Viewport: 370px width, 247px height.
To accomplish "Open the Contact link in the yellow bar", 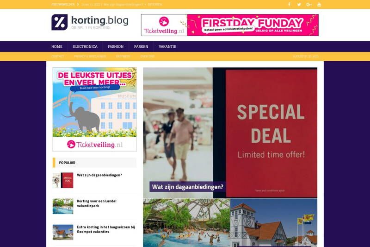I will point(57,57).
